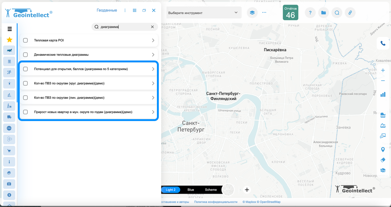Viewport: 391px width, 207px height.
Task: Click the link chain icon in toolbar
Action: 350,12
